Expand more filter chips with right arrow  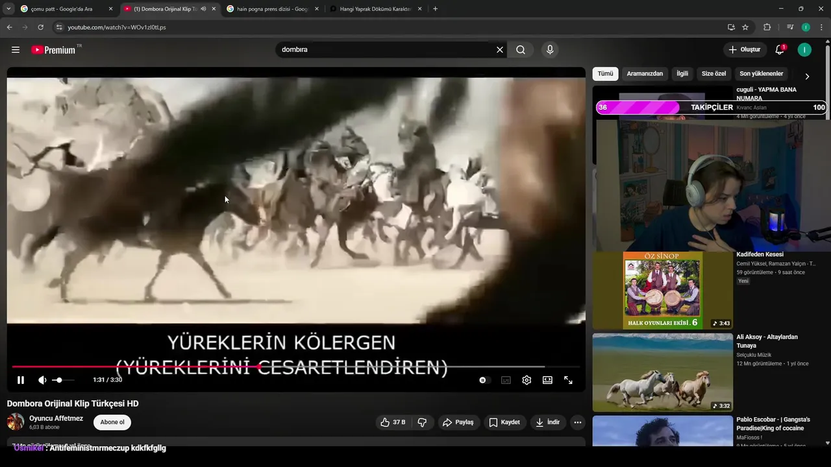tap(807, 76)
